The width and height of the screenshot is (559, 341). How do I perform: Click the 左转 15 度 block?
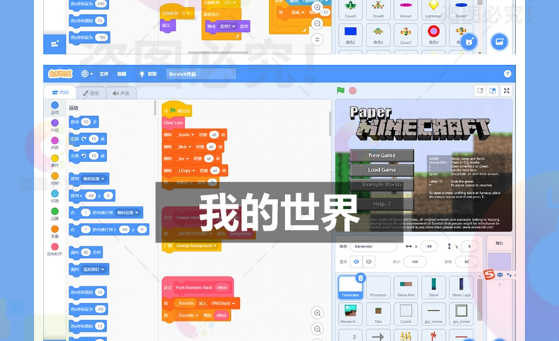click(88, 156)
